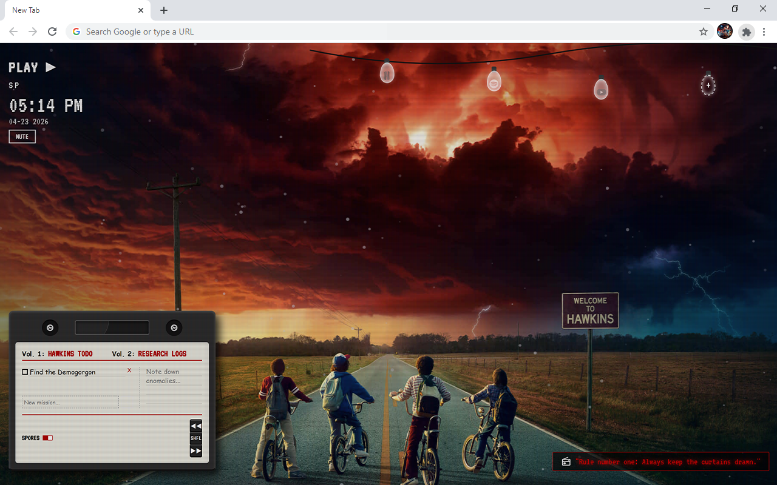Fast-forward to the next track
The width and height of the screenshot is (777, 485).
[196, 451]
